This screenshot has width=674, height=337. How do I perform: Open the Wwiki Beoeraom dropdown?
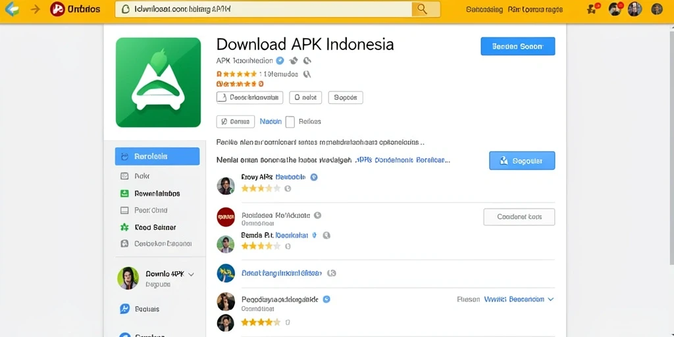pos(519,299)
